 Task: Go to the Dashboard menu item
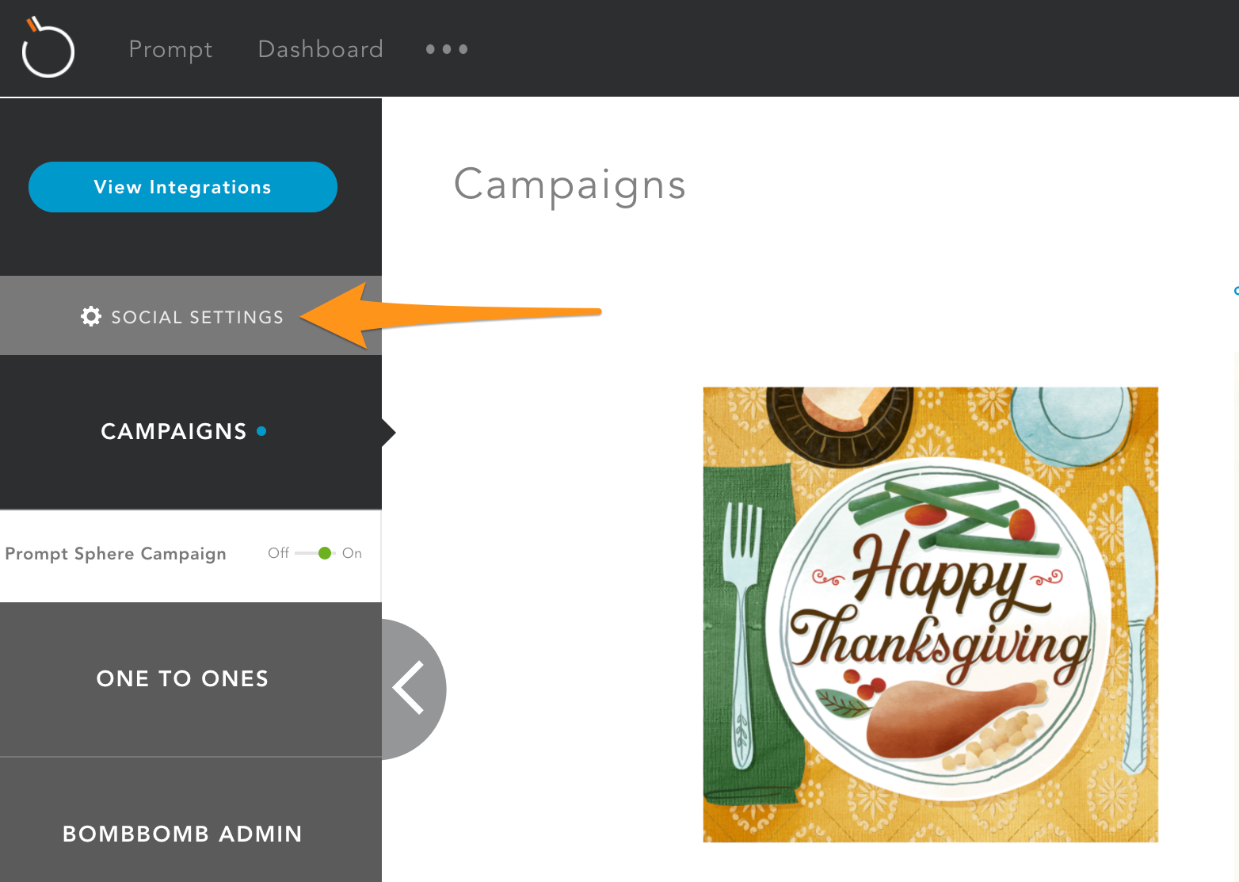click(321, 49)
